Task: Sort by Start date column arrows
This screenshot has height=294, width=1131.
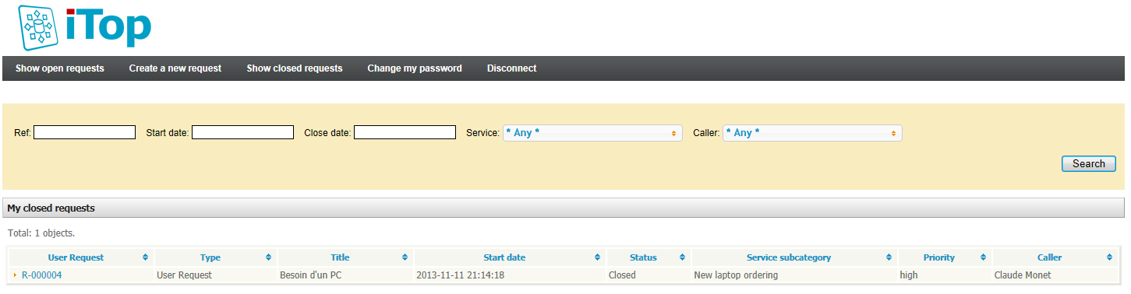Action: coord(598,257)
